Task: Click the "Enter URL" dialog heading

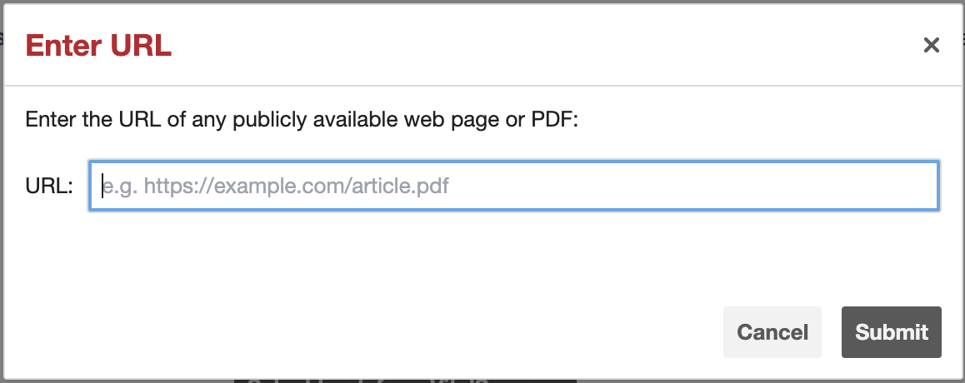Action: pos(98,46)
